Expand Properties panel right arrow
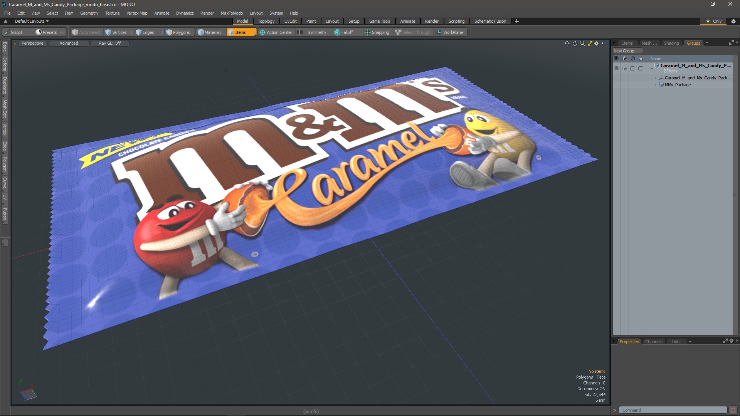 coord(737,341)
